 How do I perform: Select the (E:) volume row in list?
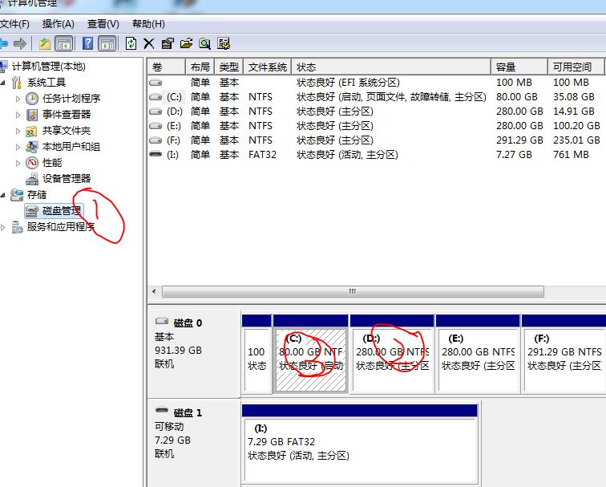click(x=376, y=126)
